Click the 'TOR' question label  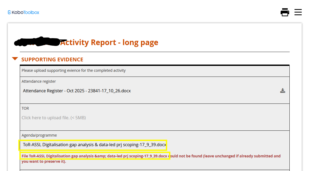click(x=25, y=108)
